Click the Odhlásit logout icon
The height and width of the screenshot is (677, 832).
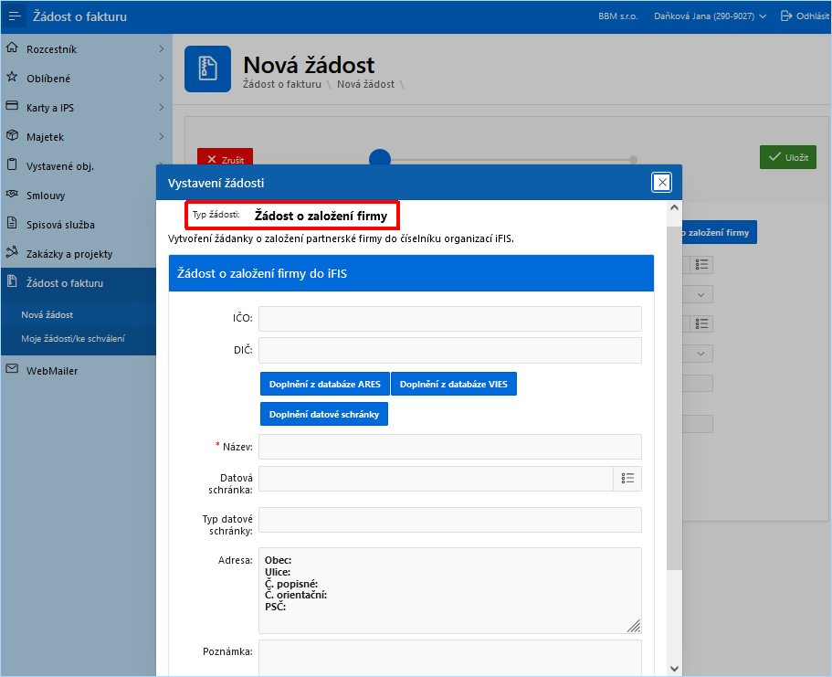[x=785, y=16]
